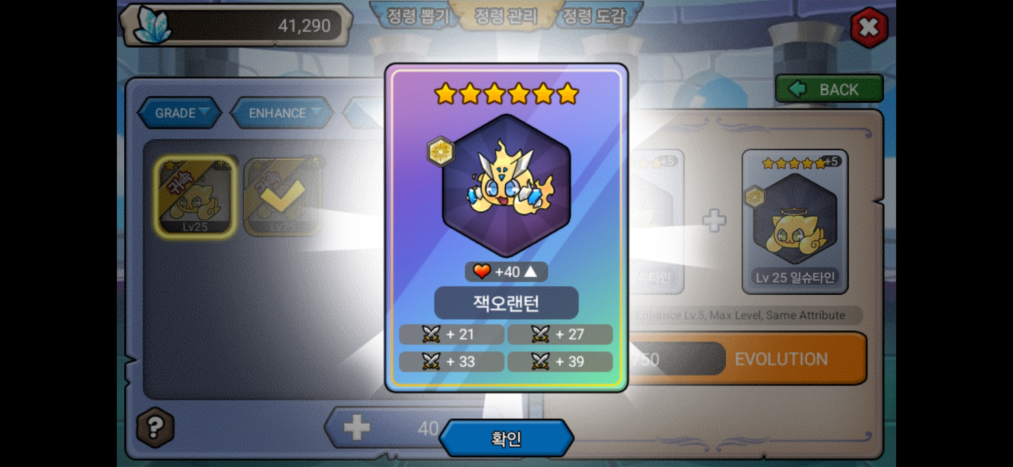
Task: Tap the red heart +40 stat
Action: point(506,272)
